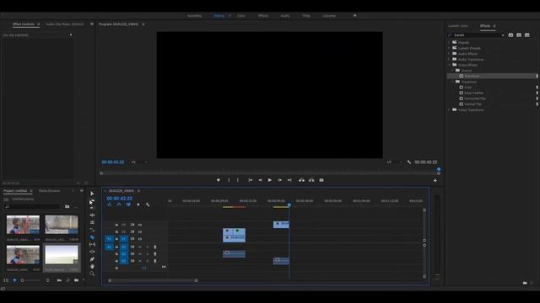Export frame with camera icon
This screenshot has height=303, width=540.
tap(321, 180)
